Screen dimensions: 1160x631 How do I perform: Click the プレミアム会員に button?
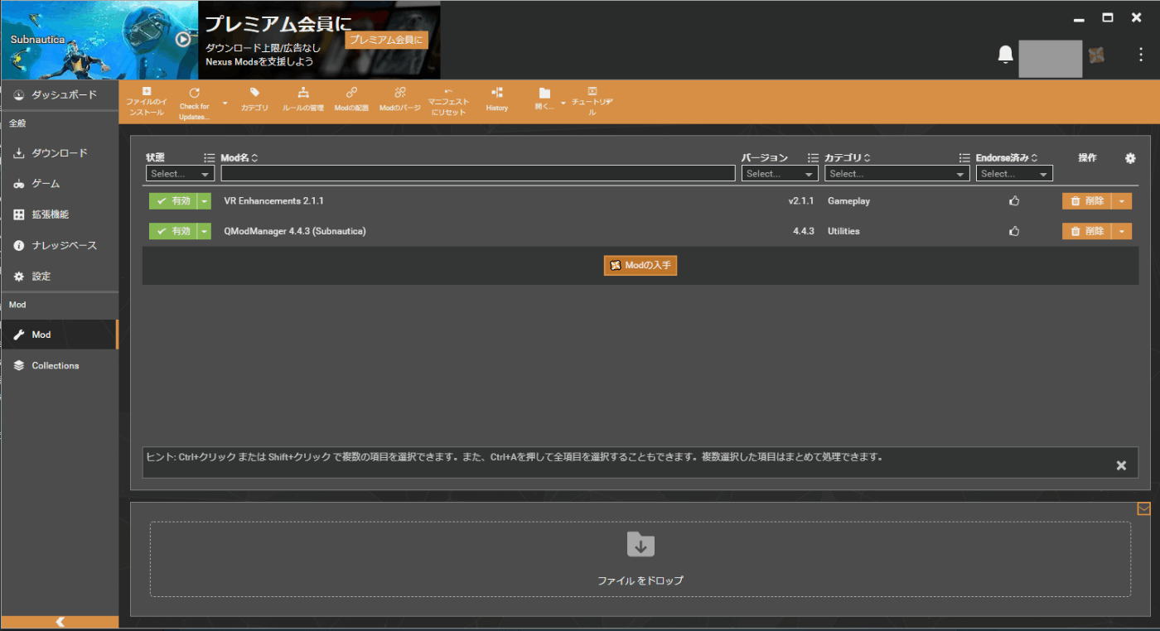click(386, 40)
